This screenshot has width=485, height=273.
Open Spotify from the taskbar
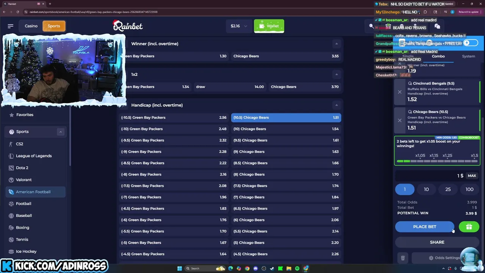pyautogui.click(x=297, y=268)
